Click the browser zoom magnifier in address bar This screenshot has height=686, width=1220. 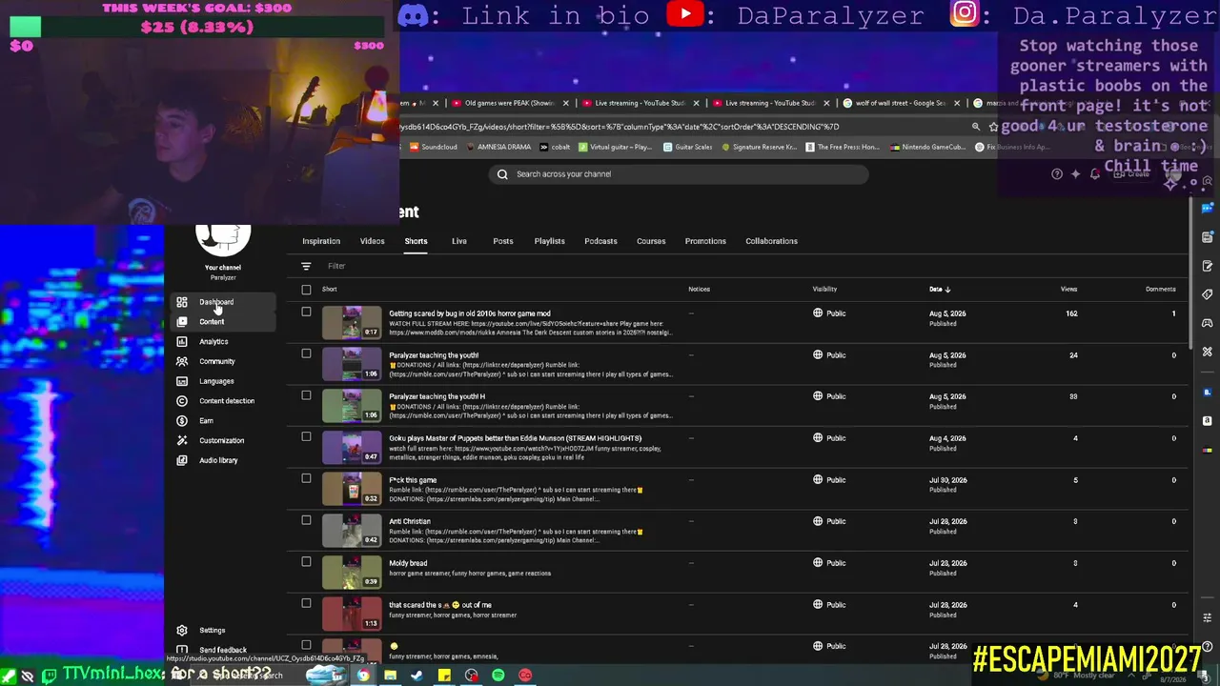click(x=975, y=127)
